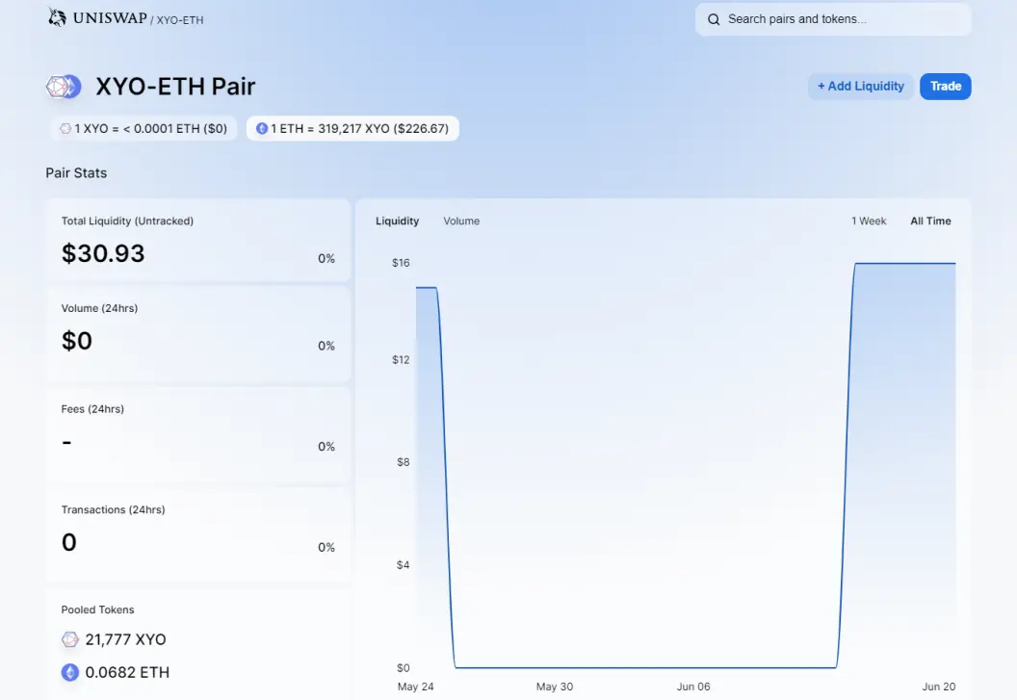Image resolution: width=1017 pixels, height=700 pixels.
Task: Select the 1 ETH = 319,217 XYO pill
Action: tap(352, 128)
